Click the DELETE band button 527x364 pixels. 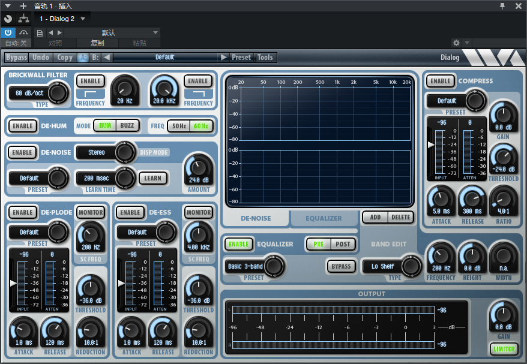(x=400, y=217)
